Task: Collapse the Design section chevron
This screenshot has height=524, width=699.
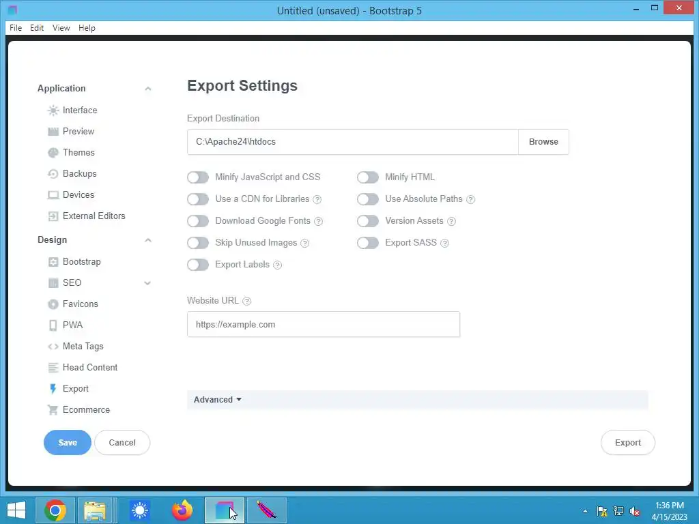Action: [148, 240]
